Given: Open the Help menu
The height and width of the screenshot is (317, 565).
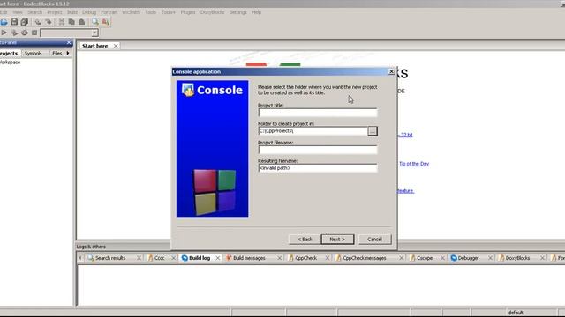Looking at the screenshot, I should pyautogui.click(x=257, y=12).
